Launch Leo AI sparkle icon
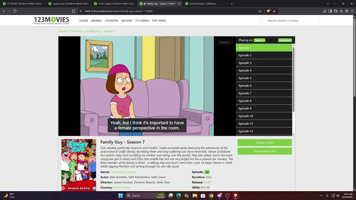Screen dimensions: 356x200 [341, 11]
